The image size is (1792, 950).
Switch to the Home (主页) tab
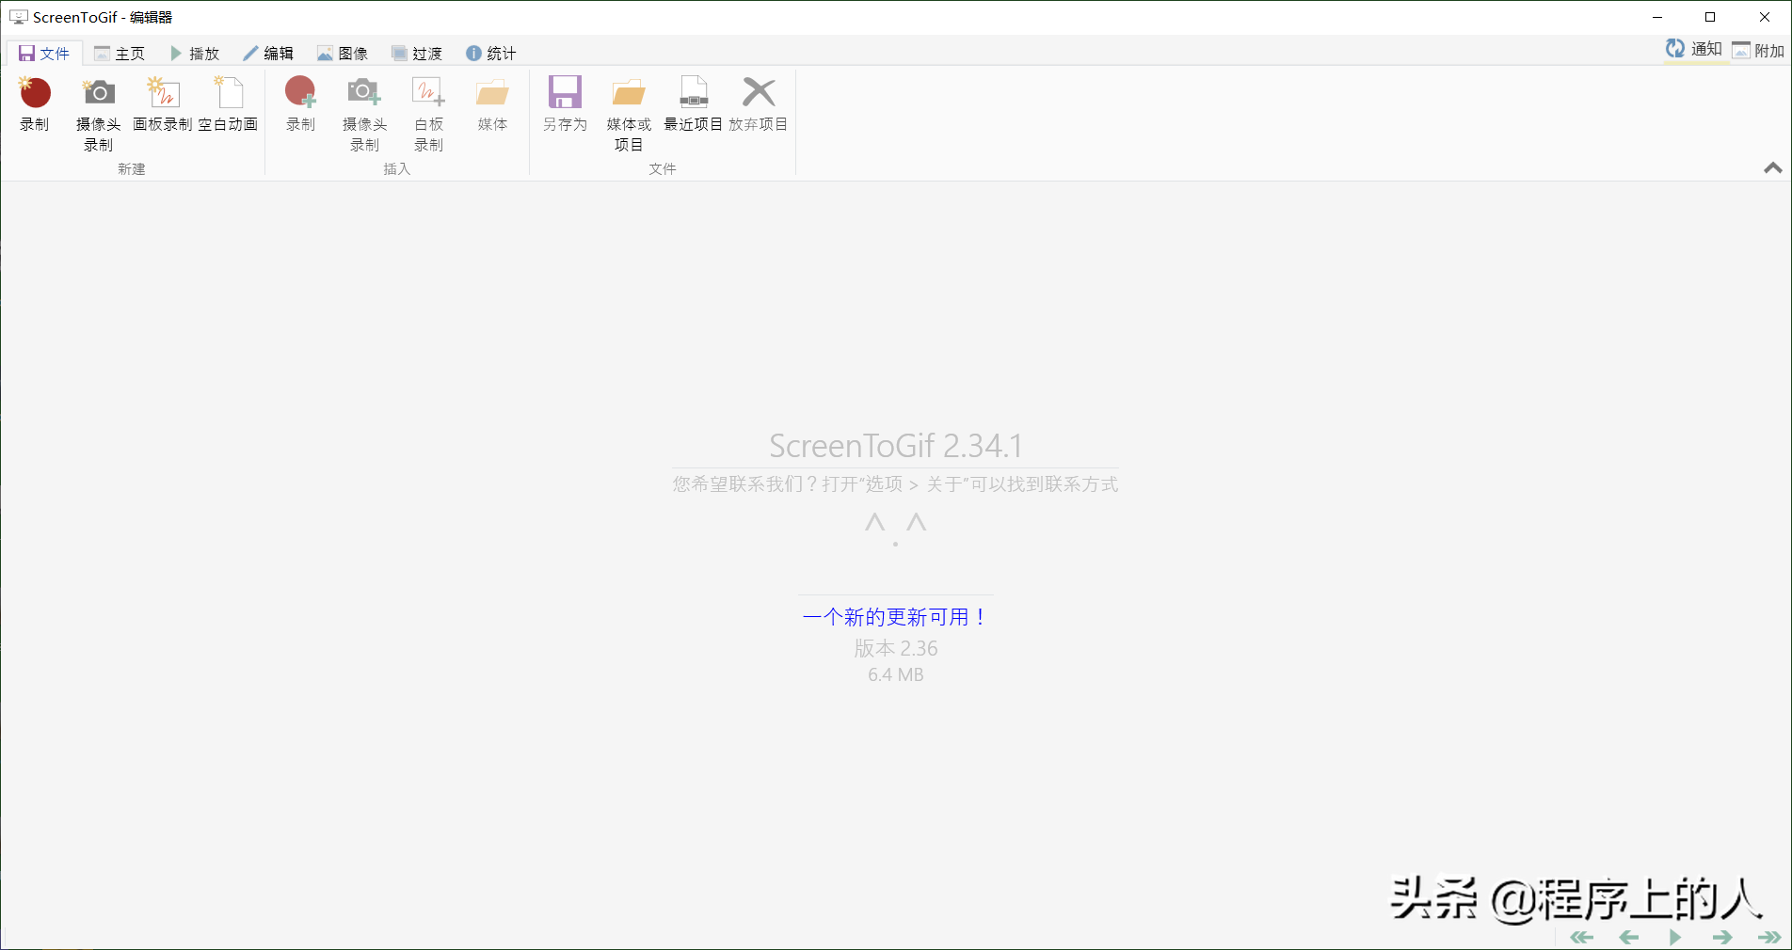120,54
